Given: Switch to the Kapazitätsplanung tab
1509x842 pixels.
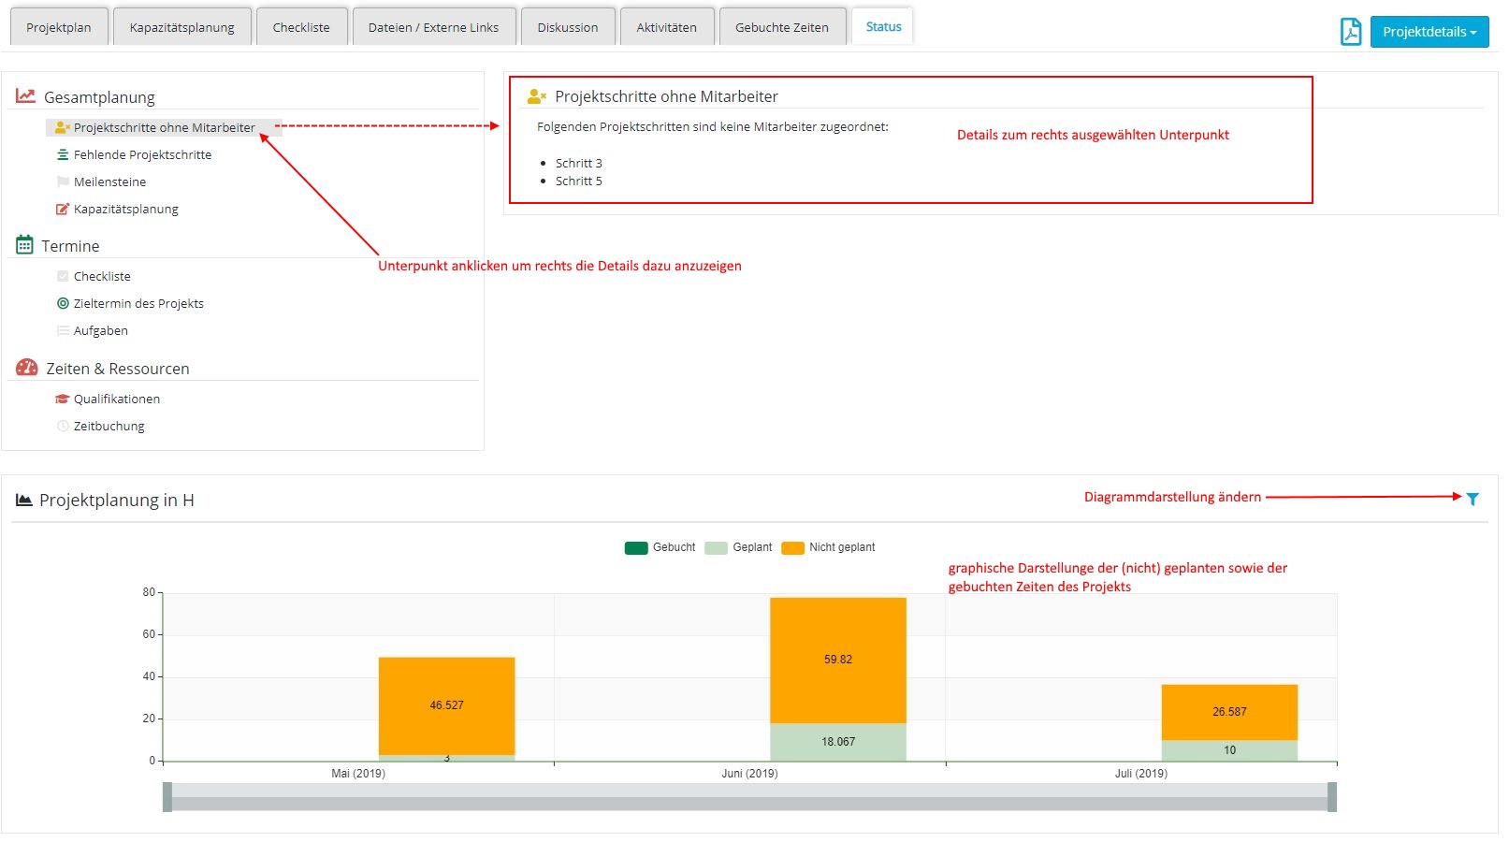Looking at the screenshot, I should tap(181, 27).
